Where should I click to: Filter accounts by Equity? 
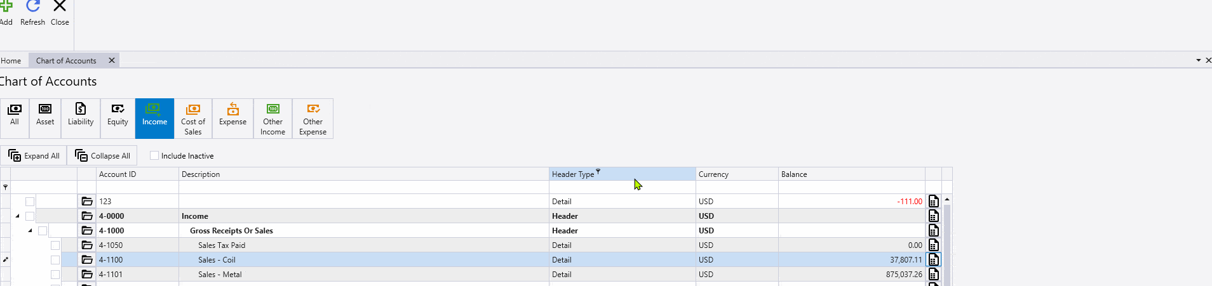[x=118, y=119]
